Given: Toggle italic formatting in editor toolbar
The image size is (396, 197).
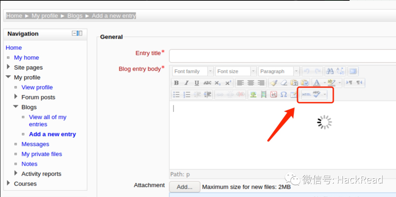Looking at the screenshot, I should click(x=186, y=83).
